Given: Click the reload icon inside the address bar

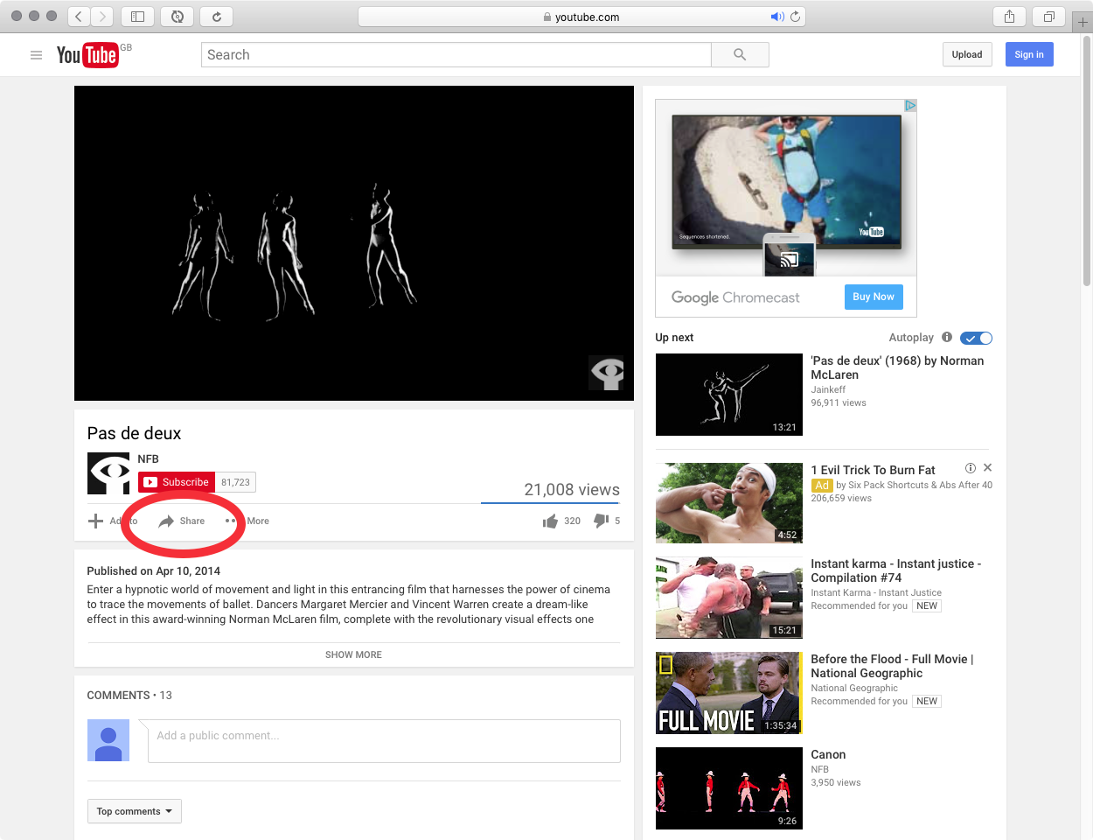Looking at the screenshot, I should click(x=795, y=17).
